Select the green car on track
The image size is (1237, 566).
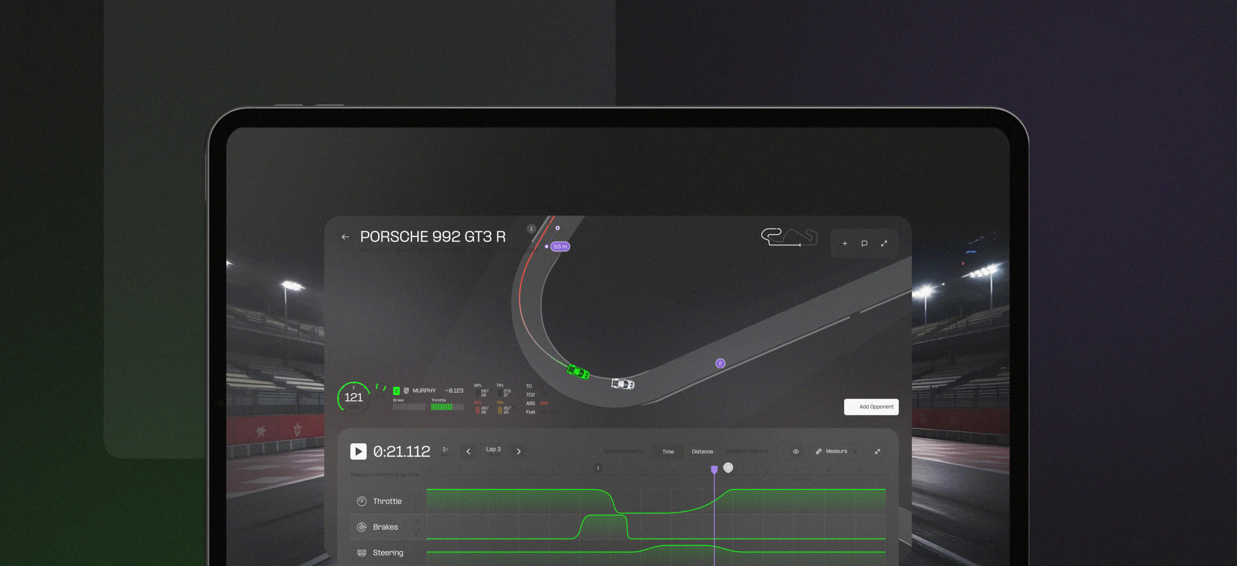click(578, 371)
